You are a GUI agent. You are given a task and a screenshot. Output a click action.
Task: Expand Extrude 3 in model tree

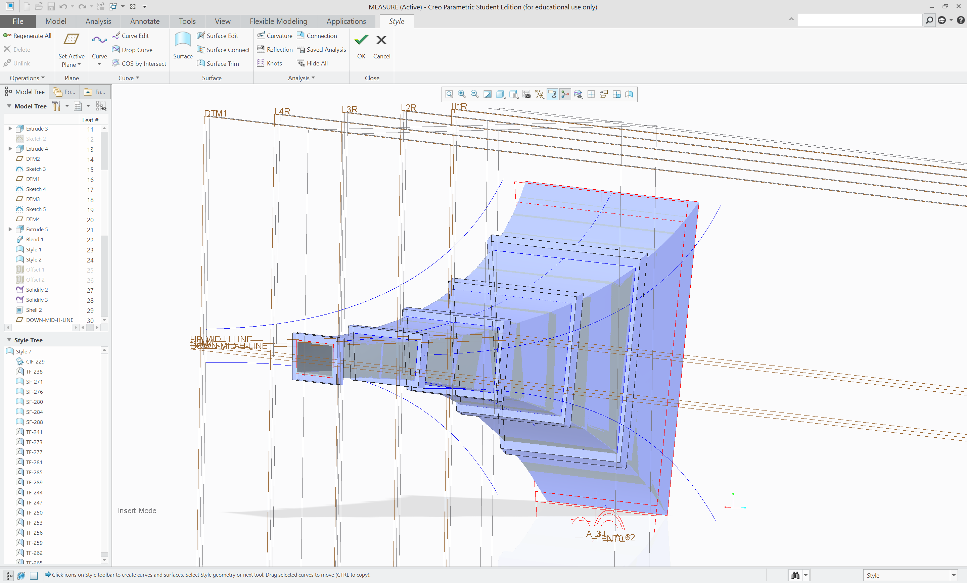click(10, 129)
